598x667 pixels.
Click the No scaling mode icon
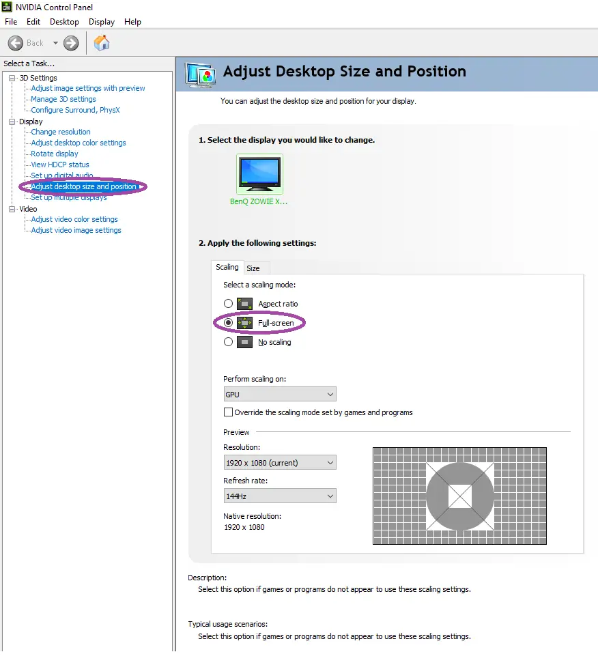click(x=244, y=342)
